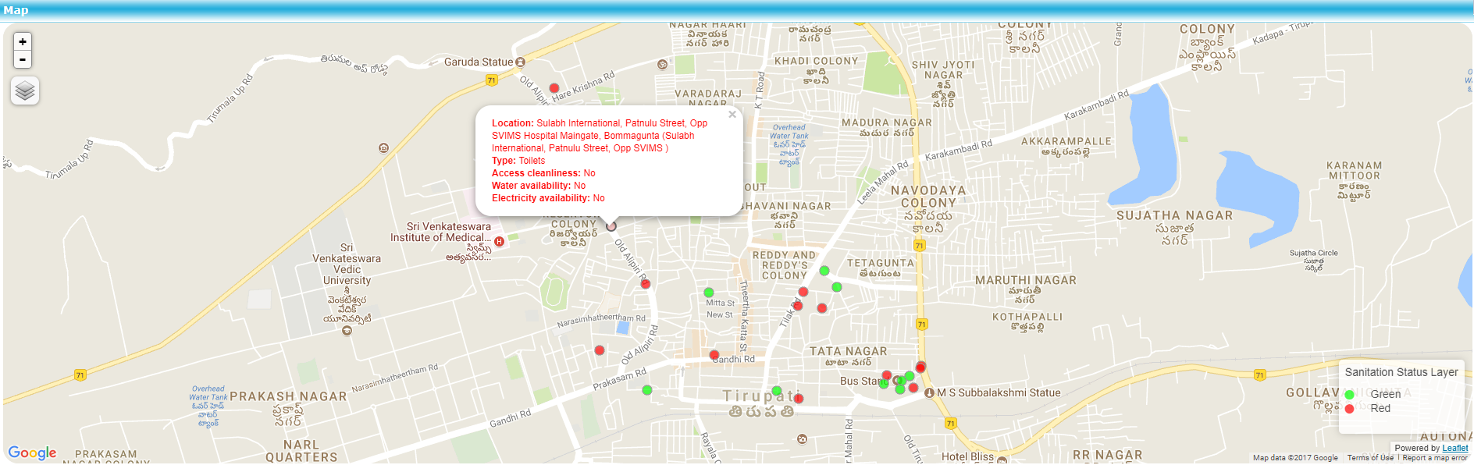Image resolution: width=1474 pixels, height=465 pixels.
Task: Click the Garuda Statue landmark icon
Action: pos(520,62)
